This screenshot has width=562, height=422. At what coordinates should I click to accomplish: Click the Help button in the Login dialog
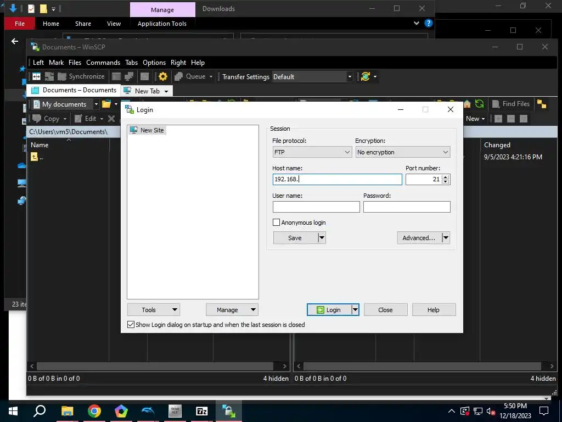[434, 310]
